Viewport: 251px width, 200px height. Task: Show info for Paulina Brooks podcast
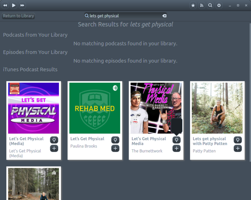[115, 140]
